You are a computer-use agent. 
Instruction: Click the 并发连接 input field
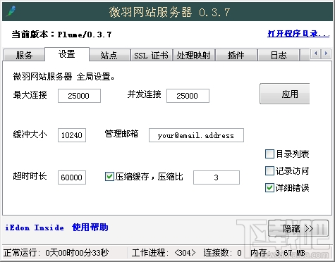click(x=188, y=96)
